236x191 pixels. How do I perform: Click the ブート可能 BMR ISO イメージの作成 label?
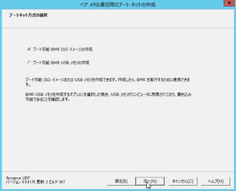pyautogui.click(x=63, y=49)
